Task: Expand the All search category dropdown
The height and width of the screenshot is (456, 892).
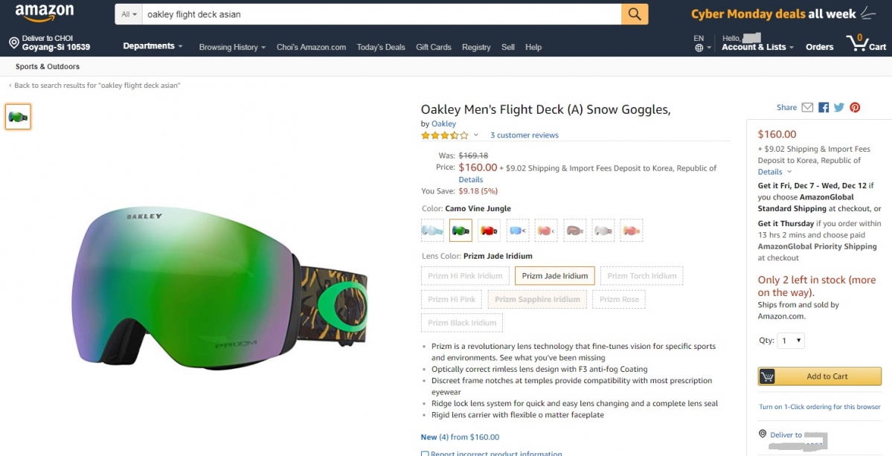Action: point(129,14)
